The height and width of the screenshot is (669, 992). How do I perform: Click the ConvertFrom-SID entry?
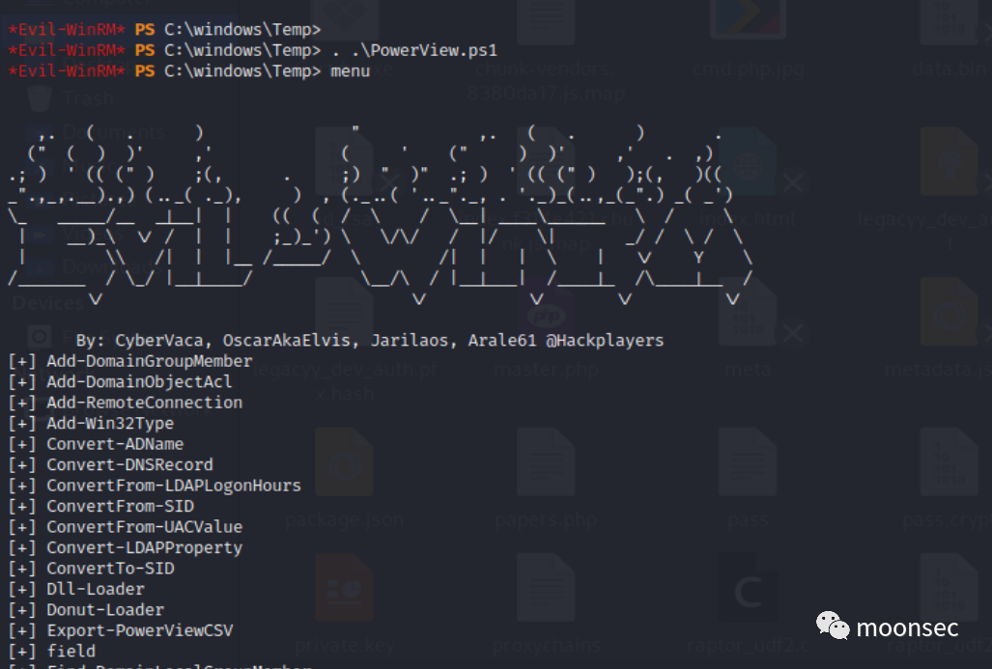click(x=120, y=507)
